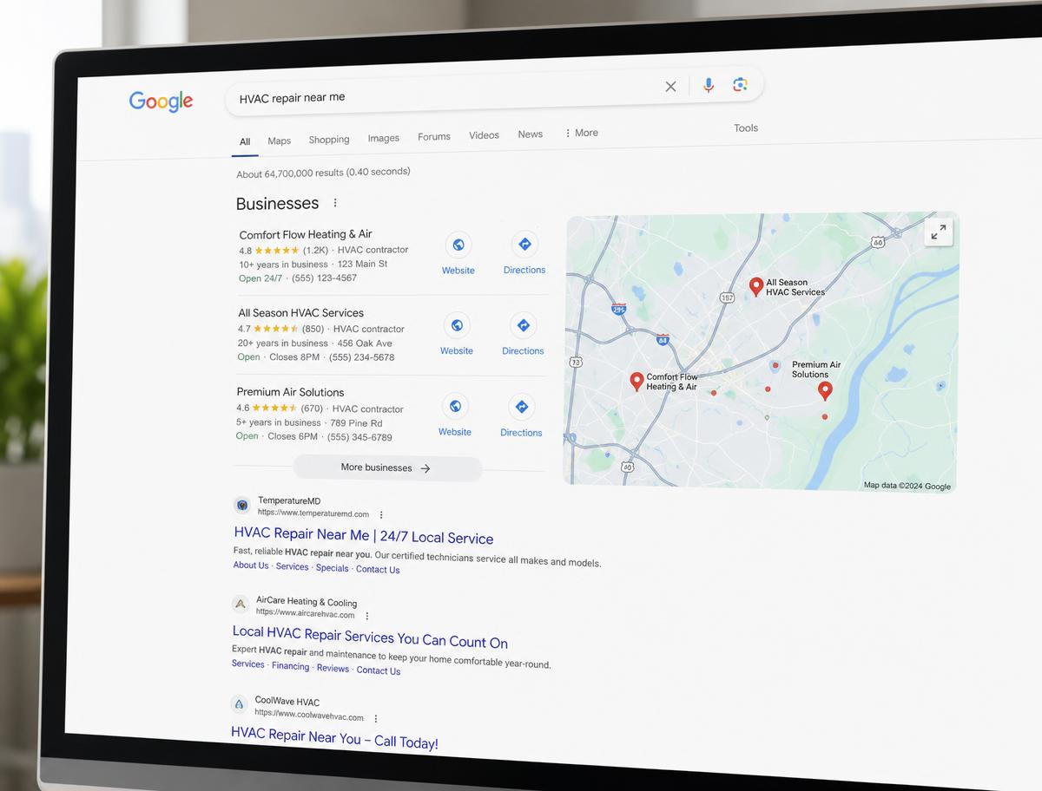The image size is (1042, 791).
Task: Open options menu next to temperaturemd.com URL
Action: tap(380, 514)
